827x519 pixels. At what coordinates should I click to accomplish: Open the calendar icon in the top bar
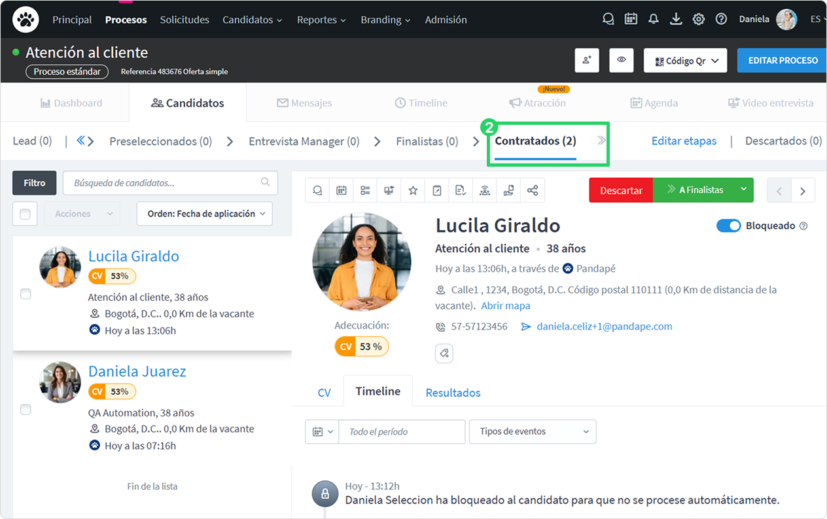[x=631, y=19]
